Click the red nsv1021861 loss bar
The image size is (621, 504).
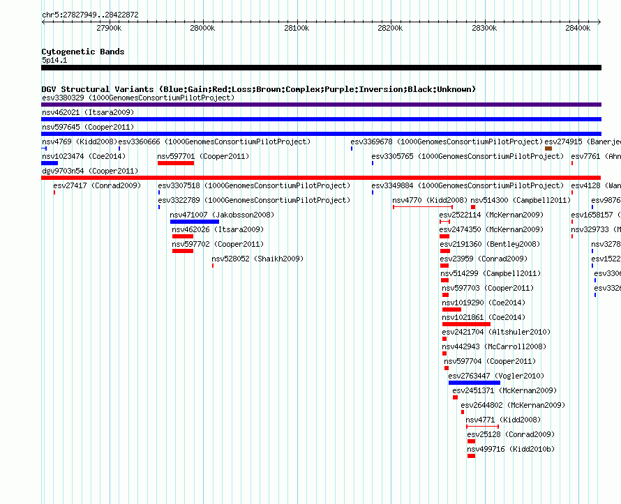tap(466, 324)
